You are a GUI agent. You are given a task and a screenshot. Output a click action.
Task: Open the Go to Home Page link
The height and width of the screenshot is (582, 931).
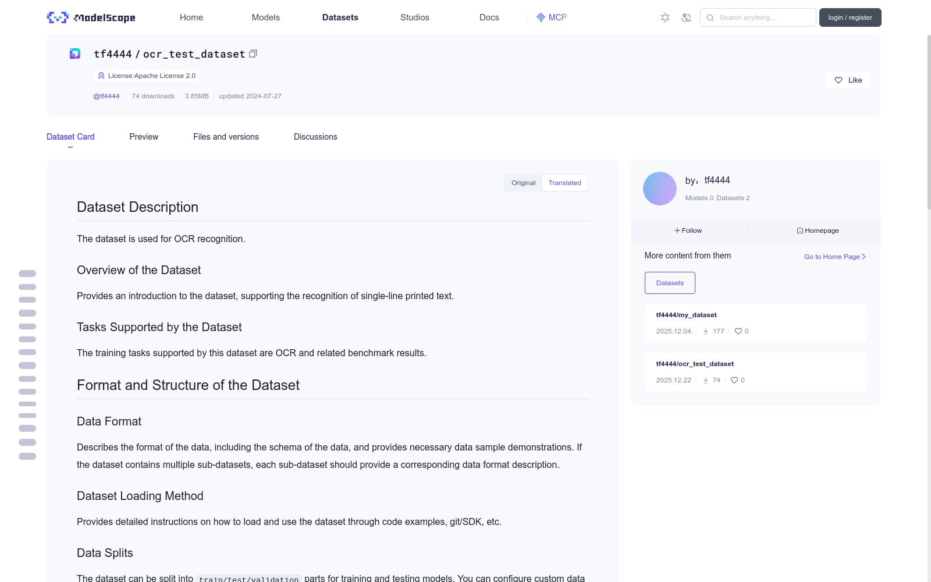tap(835, 257)
